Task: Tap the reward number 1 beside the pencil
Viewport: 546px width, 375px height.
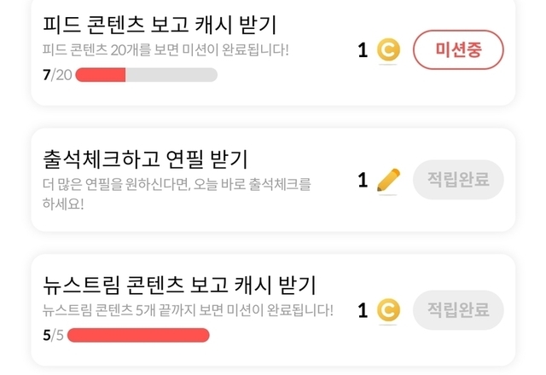Action: click(363, 180)
